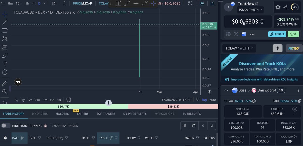Open the timeframe dropdown arrow next to D
Image resolution: width=303 pixels, height=146 pixels.
pyautogui.click(x=45, y=4)
